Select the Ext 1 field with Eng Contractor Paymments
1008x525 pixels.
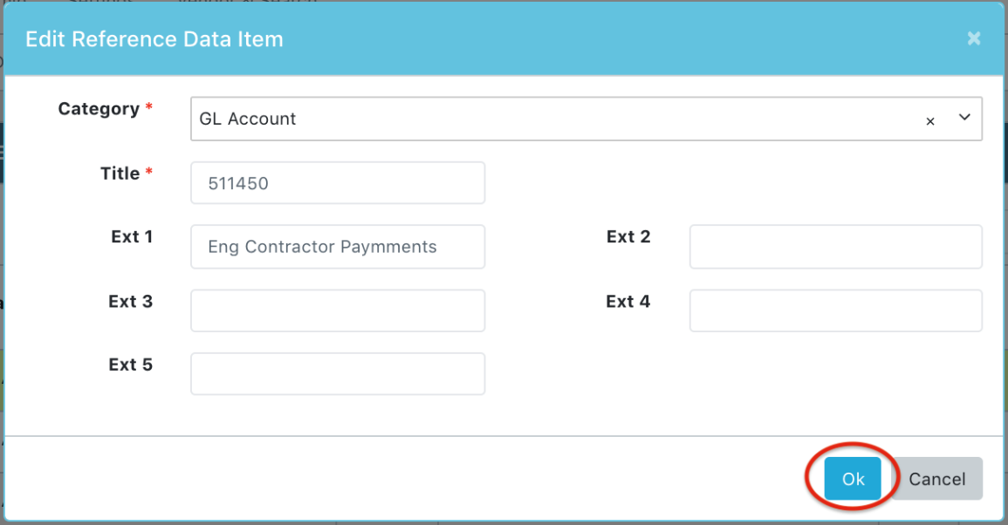338,247
